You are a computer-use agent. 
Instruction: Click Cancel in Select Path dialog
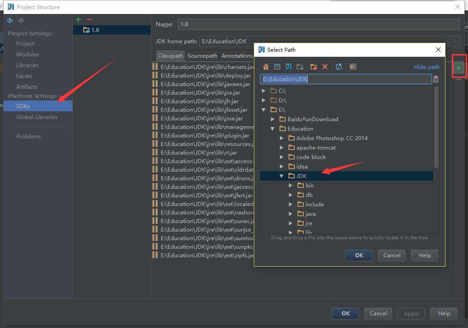point(391,255)
